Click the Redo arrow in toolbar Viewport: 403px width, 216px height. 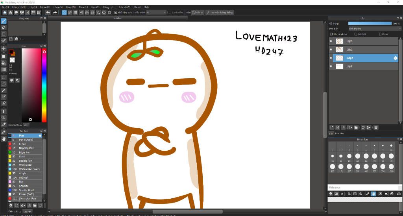(55, 12)
